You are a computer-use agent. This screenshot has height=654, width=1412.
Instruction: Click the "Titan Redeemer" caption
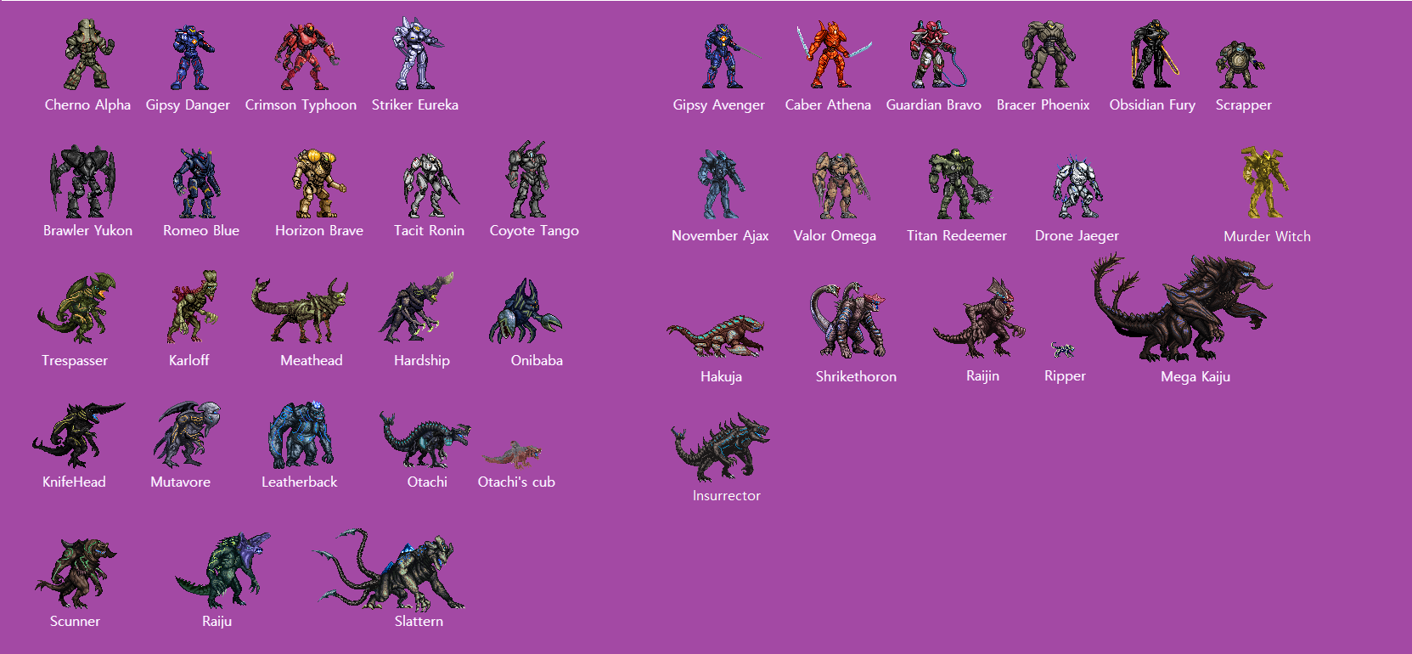coord(956,235)
